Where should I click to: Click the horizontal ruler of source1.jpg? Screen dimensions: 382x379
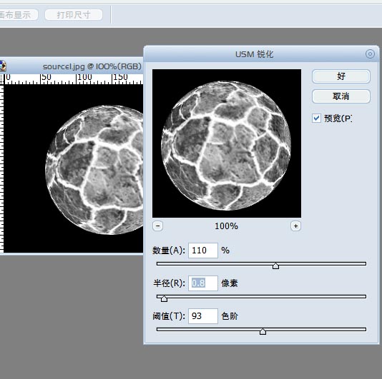(74, 79)
